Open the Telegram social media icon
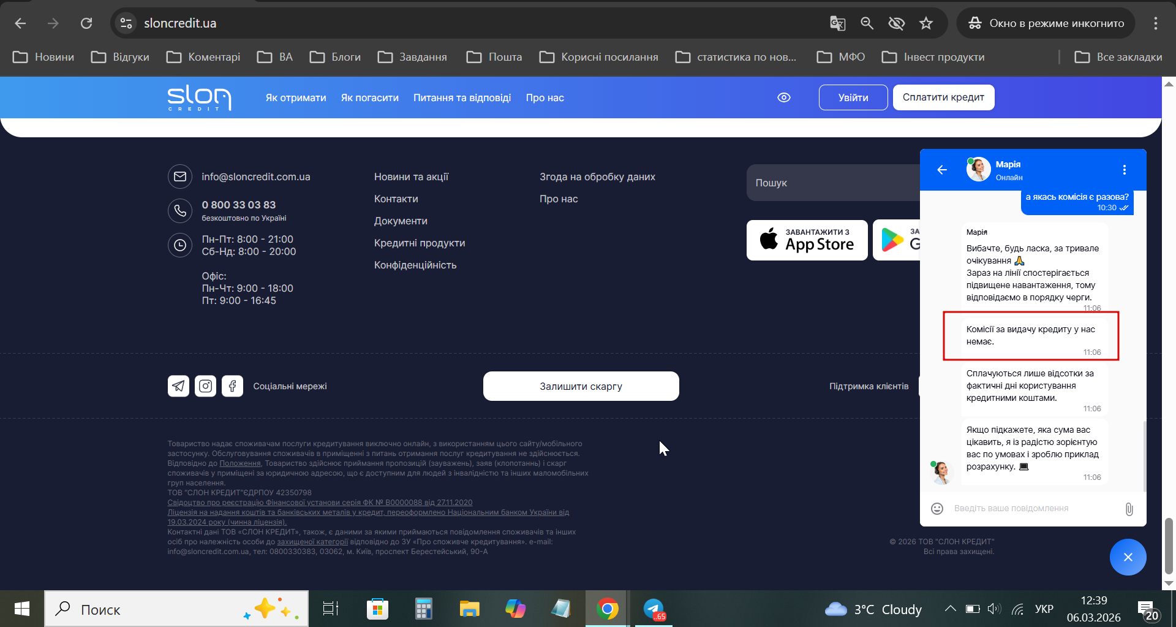 pyautogui.click(x=178, y=386)
